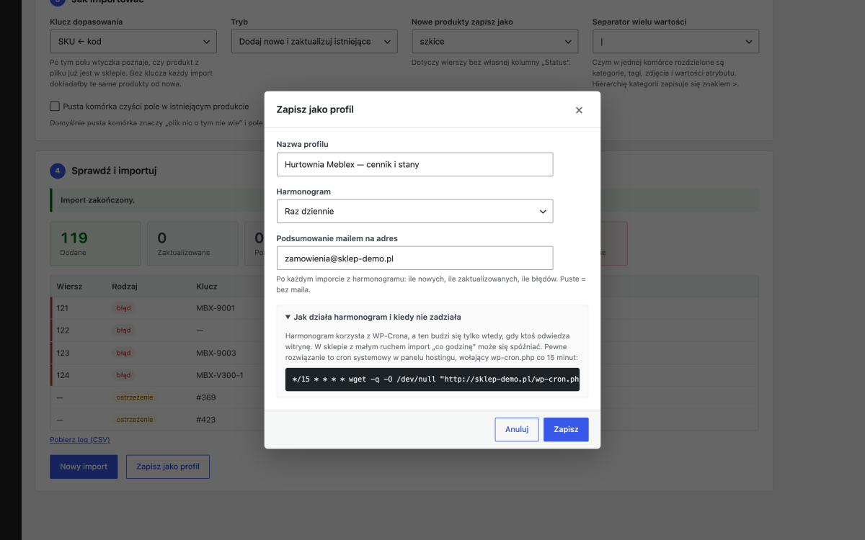Click the Nowy import button
This screenshot has height=540, width=865.
pos(84,467)
